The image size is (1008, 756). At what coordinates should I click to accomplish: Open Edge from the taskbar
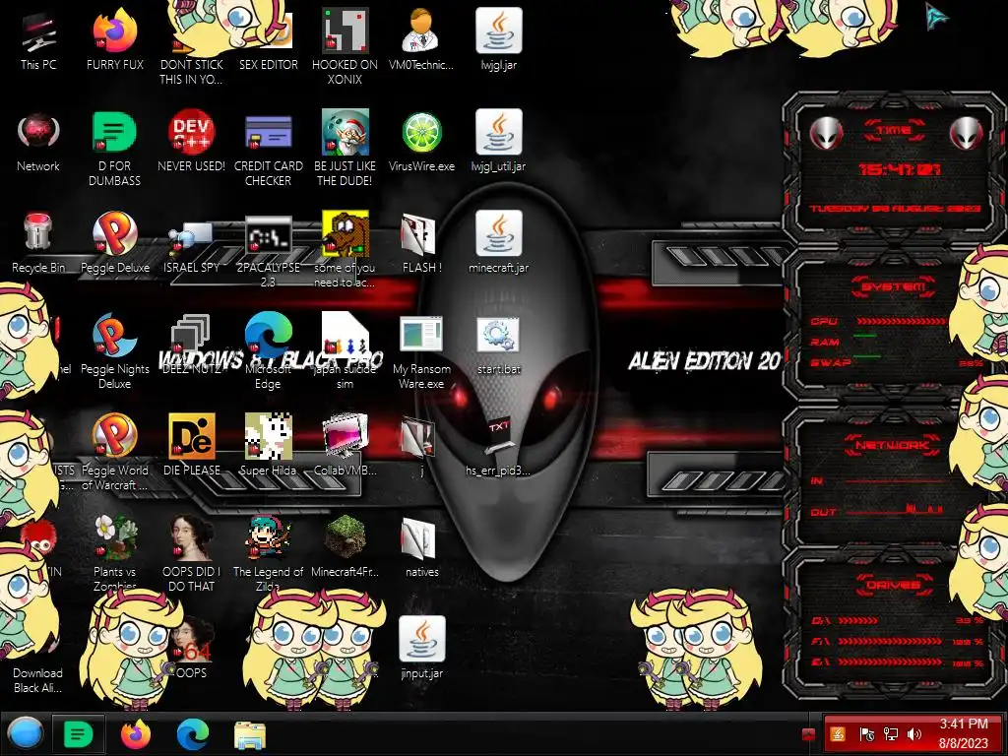coord(193,733)
